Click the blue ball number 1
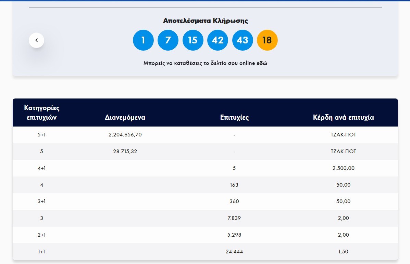This screenshot has width=410, height=264. pos(143,40)
